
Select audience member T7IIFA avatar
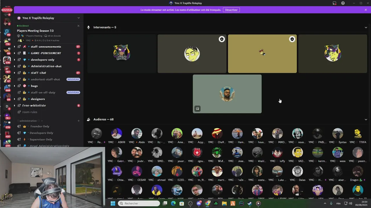tap(358, 133)
